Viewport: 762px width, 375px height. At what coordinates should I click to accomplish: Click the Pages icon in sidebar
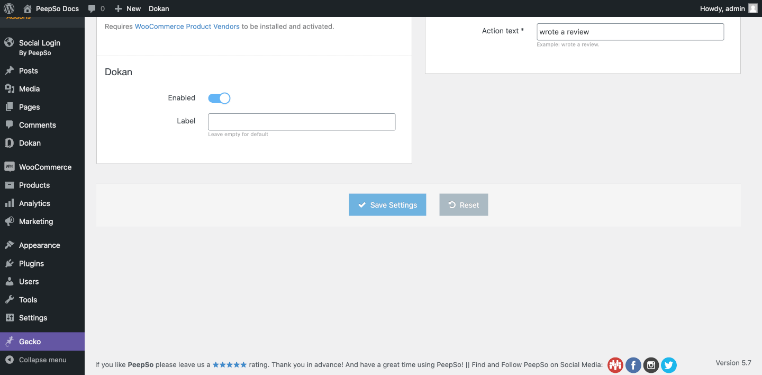[x=9, y=106]
